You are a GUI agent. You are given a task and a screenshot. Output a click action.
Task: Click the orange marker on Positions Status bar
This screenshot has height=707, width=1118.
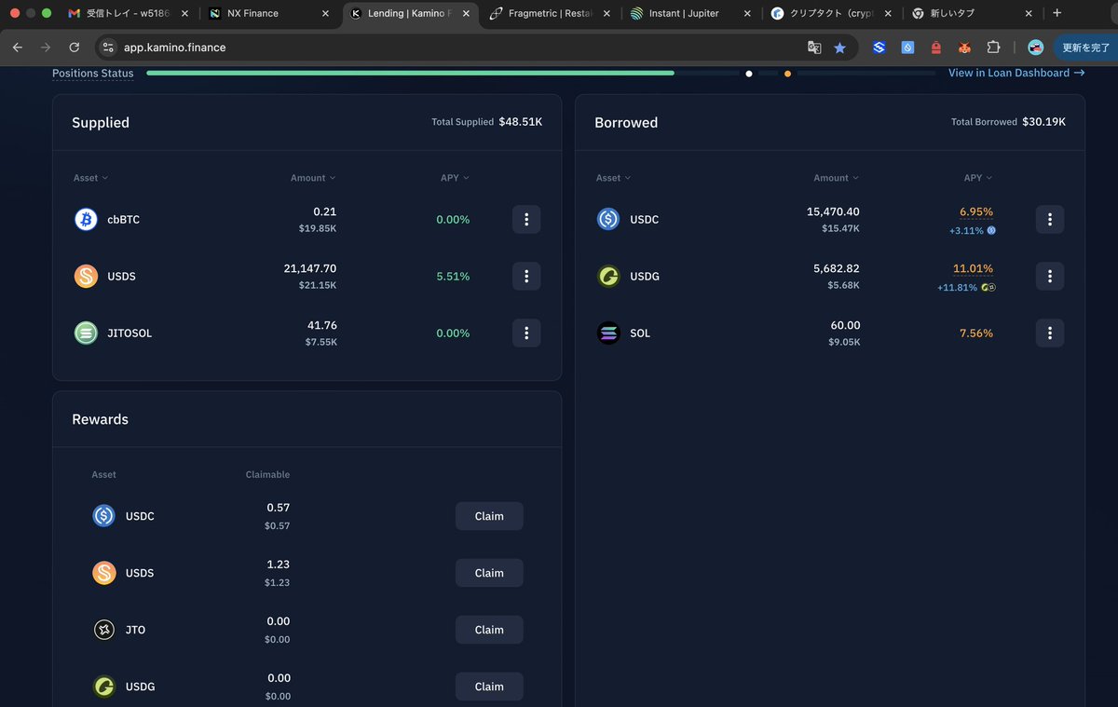[x=788, y=74]
